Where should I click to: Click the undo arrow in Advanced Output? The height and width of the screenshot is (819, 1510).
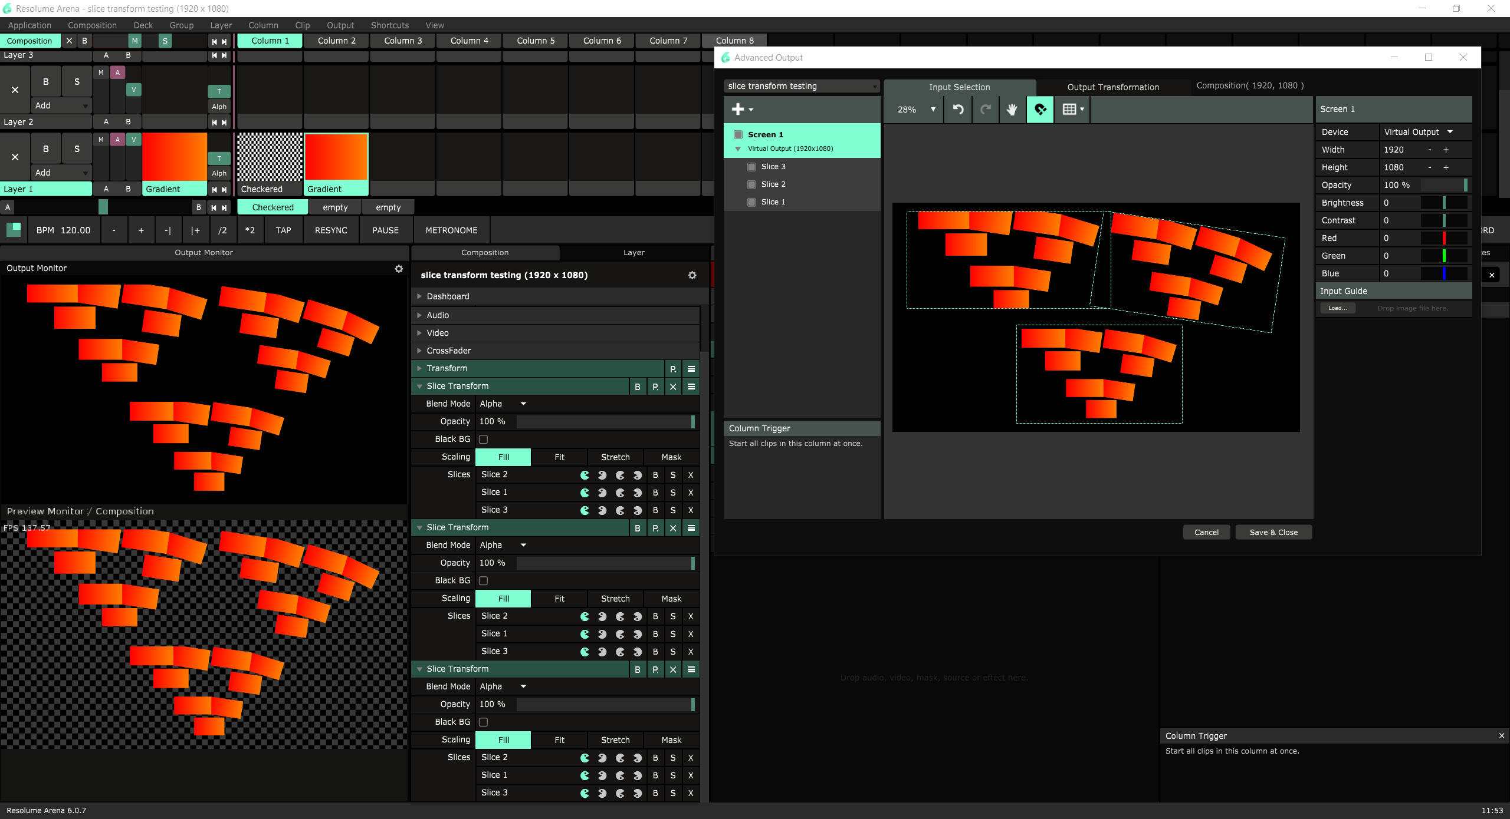pos(958,110)
